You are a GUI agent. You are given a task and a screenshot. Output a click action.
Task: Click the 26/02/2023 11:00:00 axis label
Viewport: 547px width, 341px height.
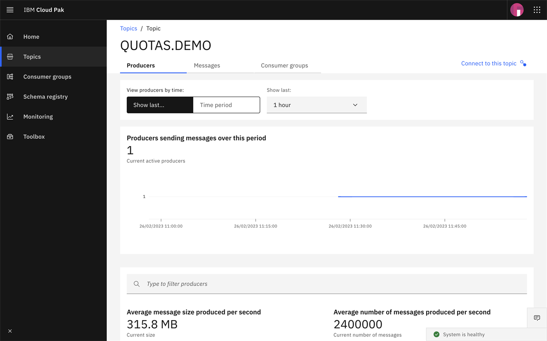click(161, 226)
